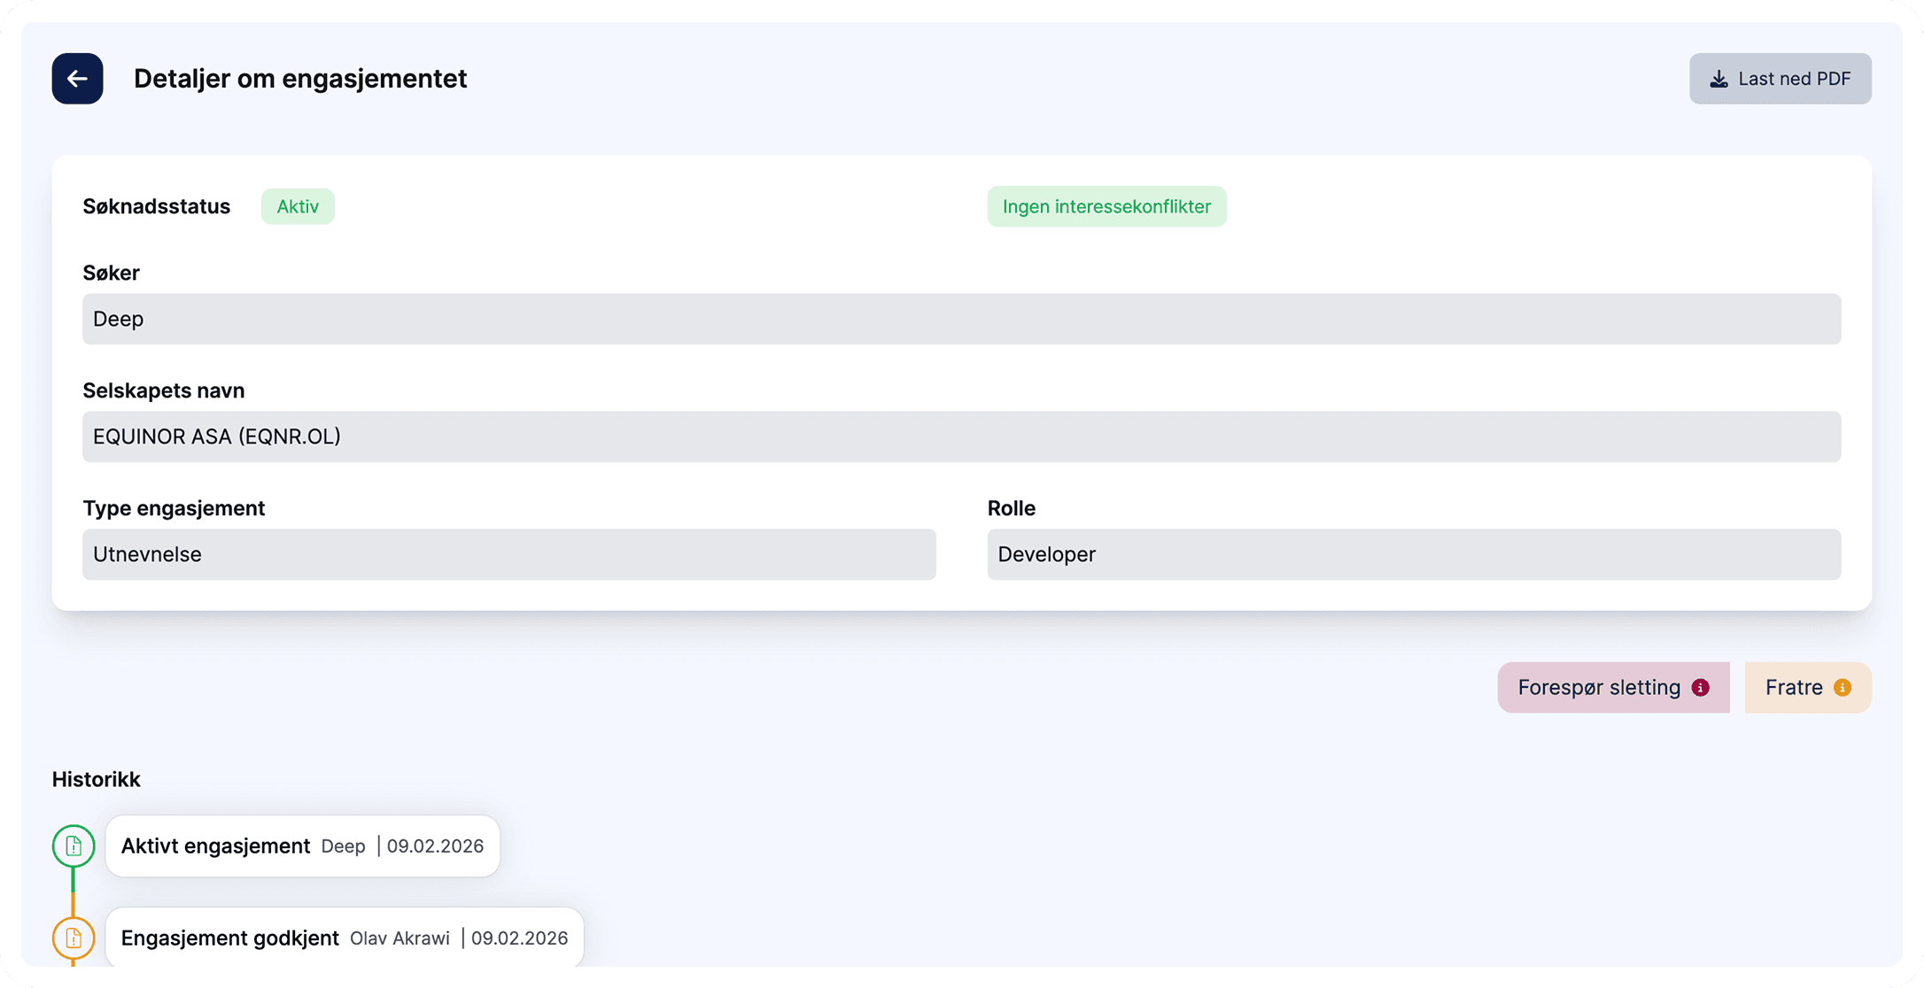Click the Historikk section heading
Image resolution: width=1924 pixels, height=988 pixels.
(96, 779)
